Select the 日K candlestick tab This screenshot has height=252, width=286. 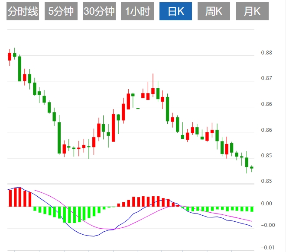point(175,11)
